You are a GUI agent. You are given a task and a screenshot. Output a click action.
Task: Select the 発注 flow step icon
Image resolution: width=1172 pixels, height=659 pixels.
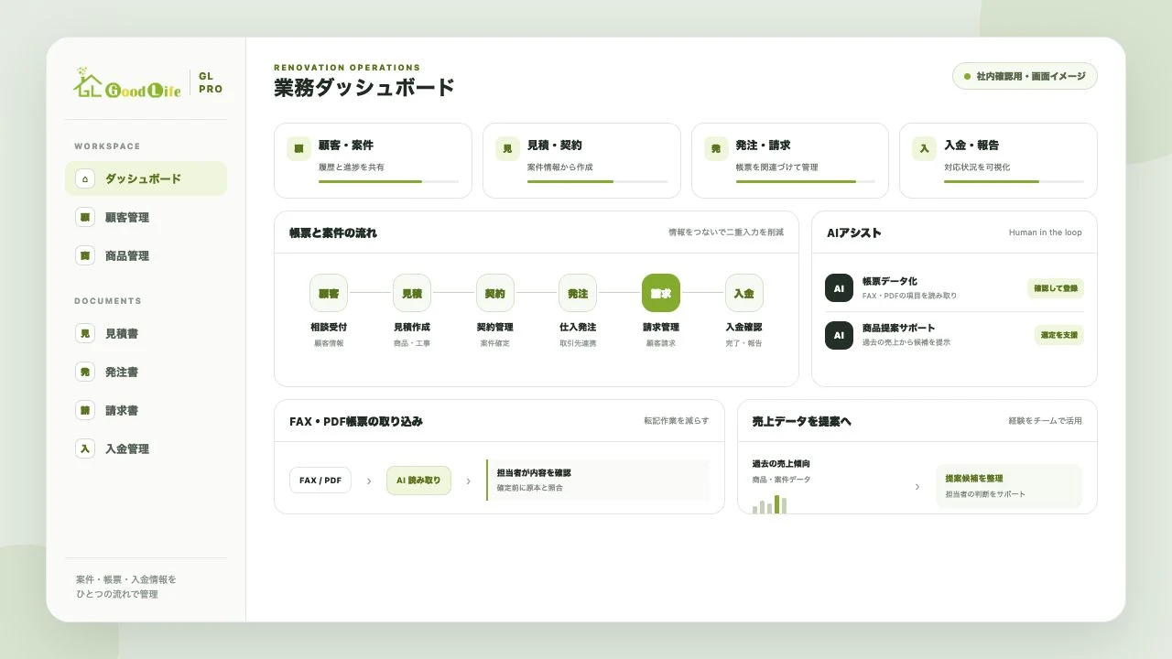coord(578,293)
